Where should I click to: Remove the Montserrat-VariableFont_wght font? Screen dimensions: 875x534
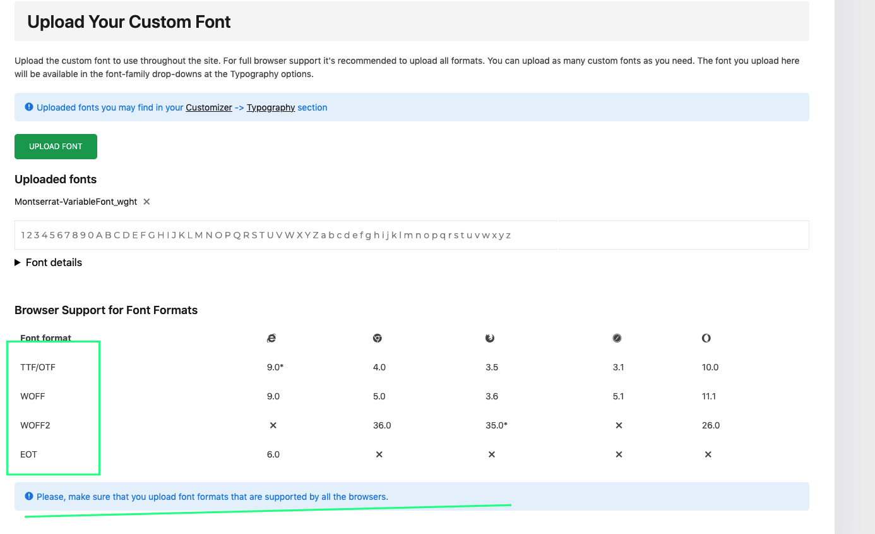(146, 202)
